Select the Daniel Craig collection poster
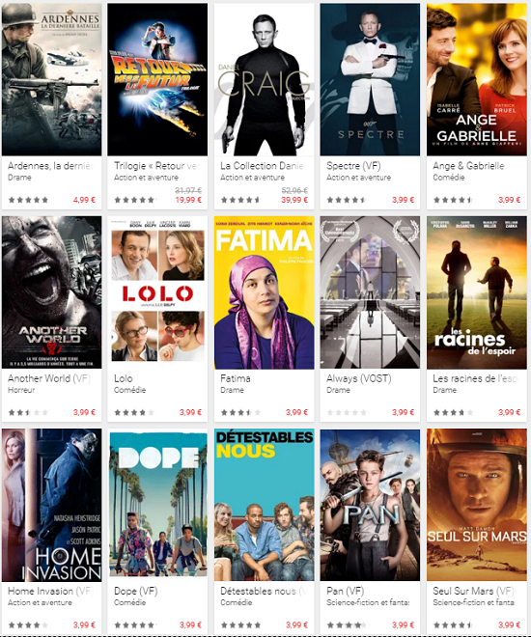Screen dimensions: 531x637 click(x=265, y=79)
